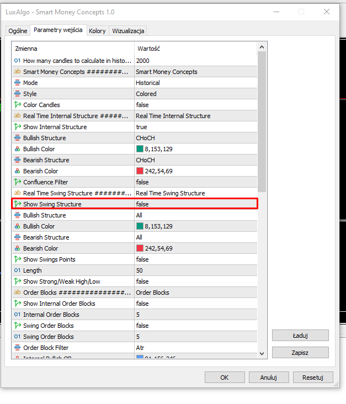
Task: Edit the Internal Order Blocks value 5
Action: 196,315
